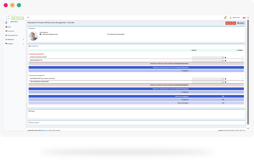The height and width of the screenshot is (164, 254).
Task: Open the notifications bell
Action: (225, 18)
